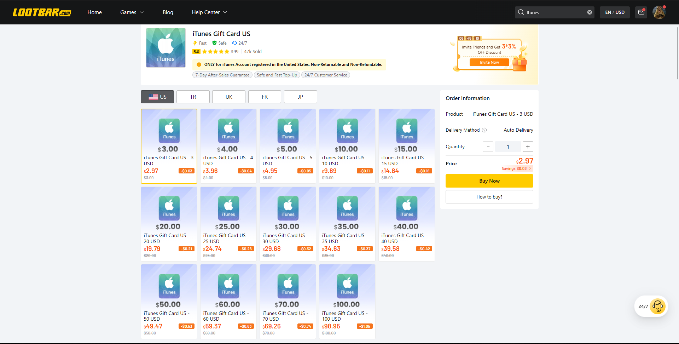Select the $10.00 iTunes card icon
The image size is (679, 344).
[347, 131]
